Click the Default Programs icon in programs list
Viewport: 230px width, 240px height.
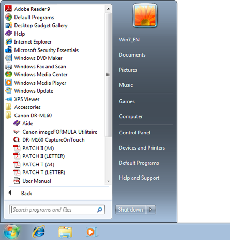tap(8, 17)
